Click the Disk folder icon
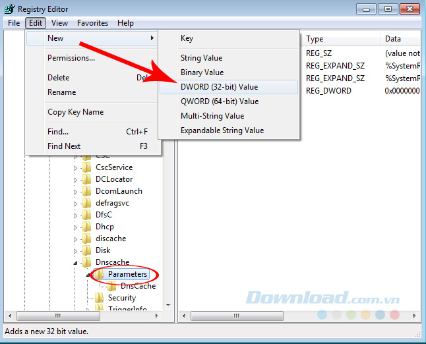This screenshot has width=426, height=344. tap(86, 250)
